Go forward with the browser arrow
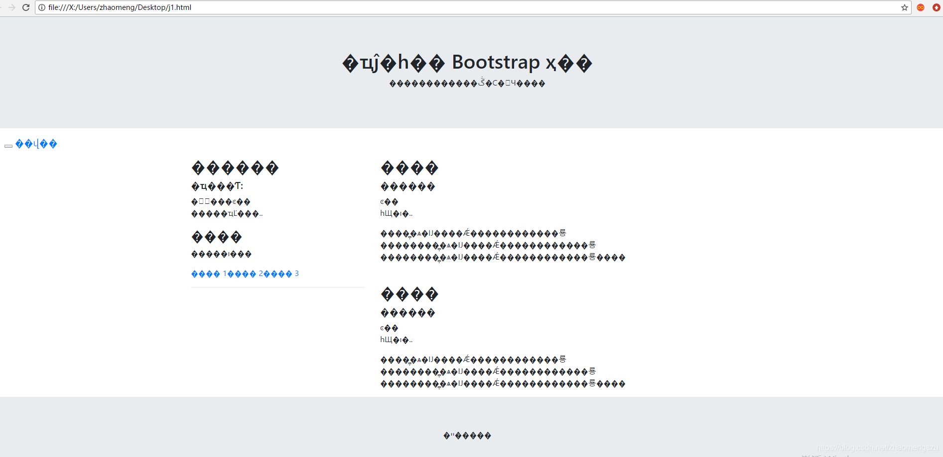This screenshot has height=457, width=943. (12, 7)
